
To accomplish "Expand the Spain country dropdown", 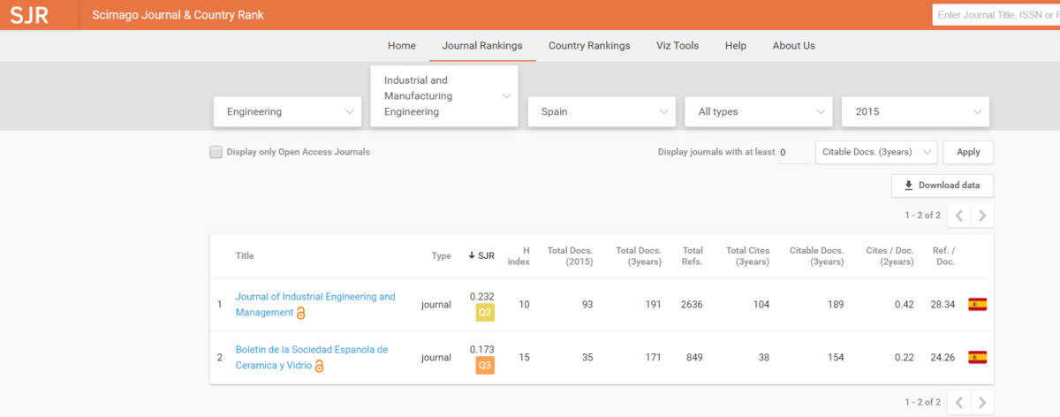I will pos(602,112).
